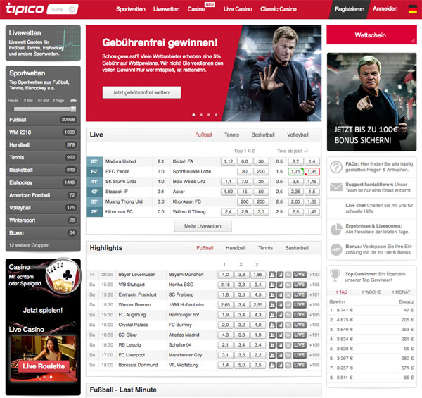Viewport: 422px width, 398px height.
Task: Open head-to-head icon for Bayer Leverkusen match
Action: (x=272, y=275)
